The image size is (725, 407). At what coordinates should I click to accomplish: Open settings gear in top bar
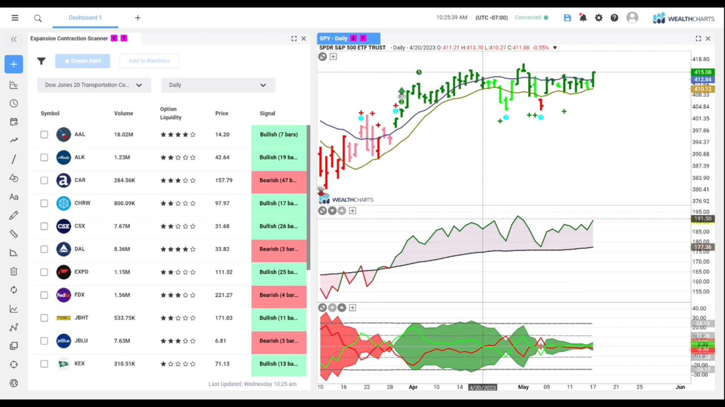coord(599,18)
